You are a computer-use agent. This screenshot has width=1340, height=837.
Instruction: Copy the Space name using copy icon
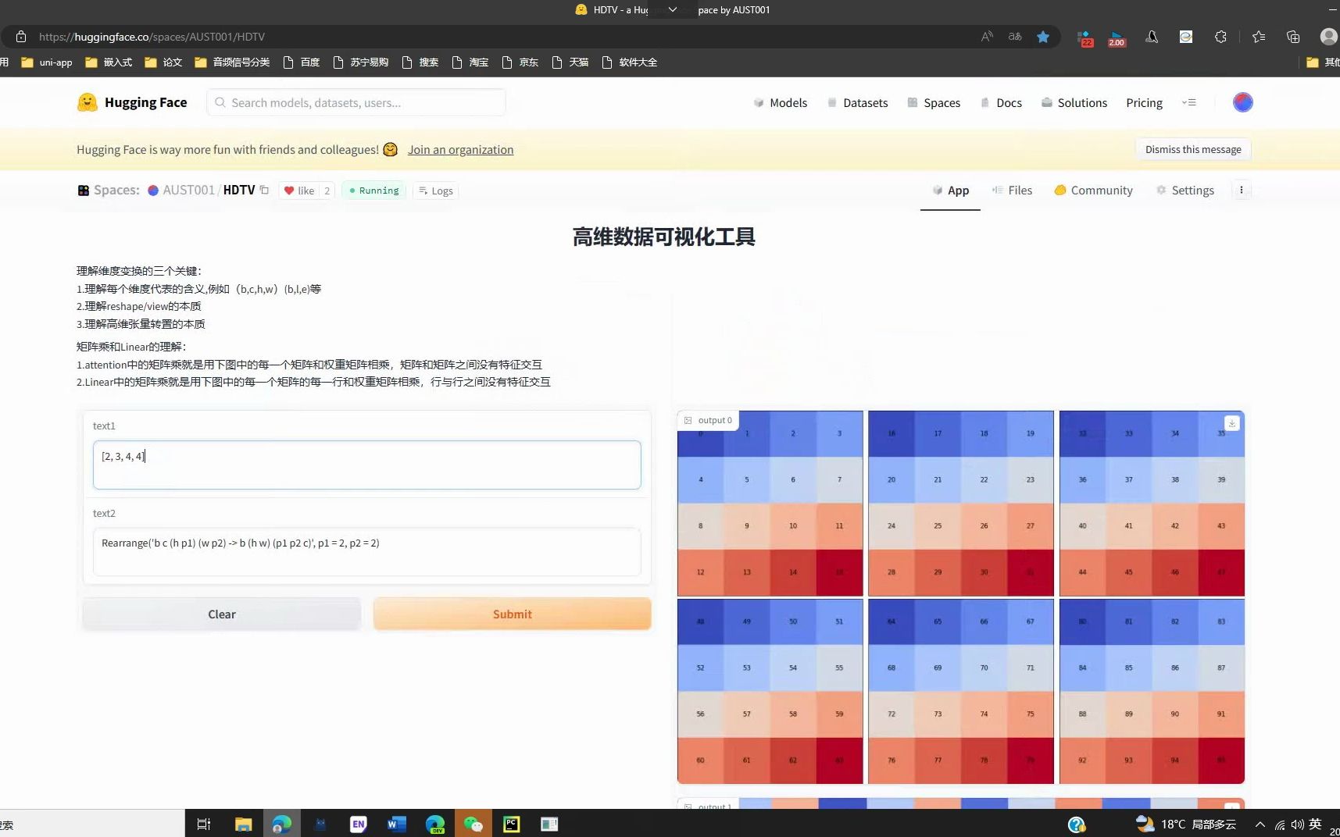264,190
